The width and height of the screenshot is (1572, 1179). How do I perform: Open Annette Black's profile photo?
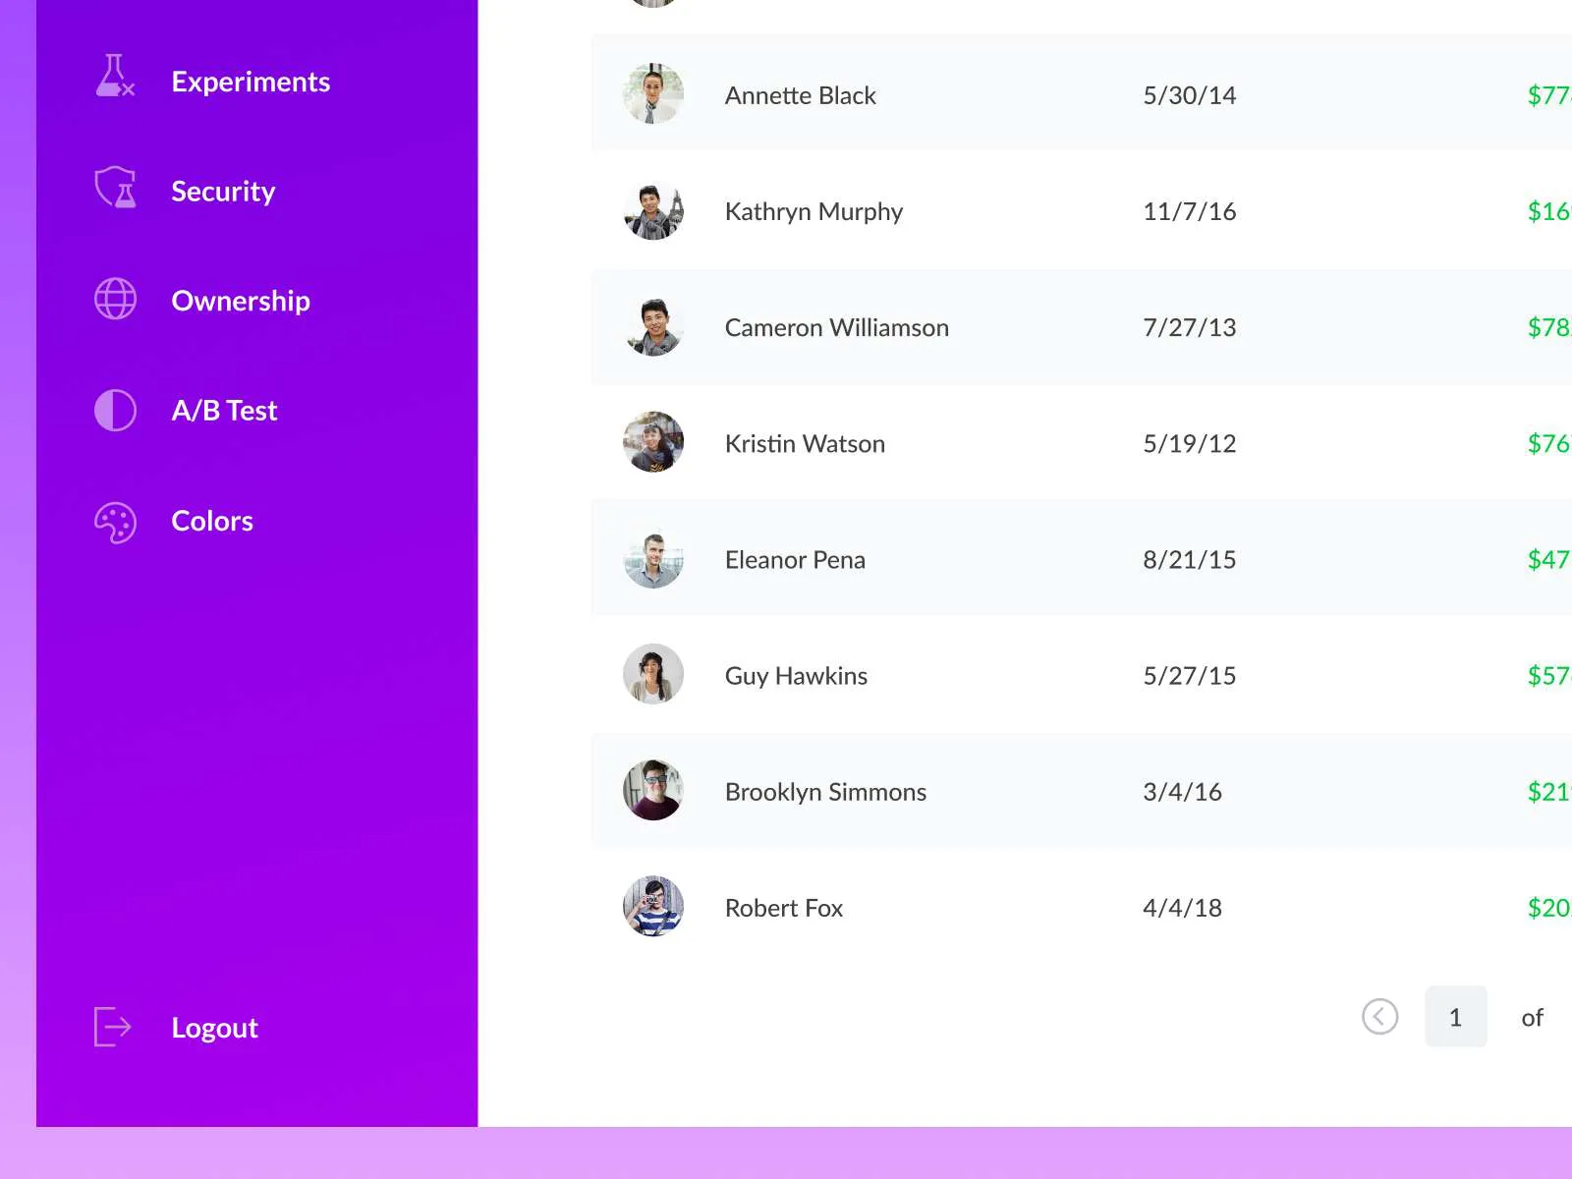(652, 95)
